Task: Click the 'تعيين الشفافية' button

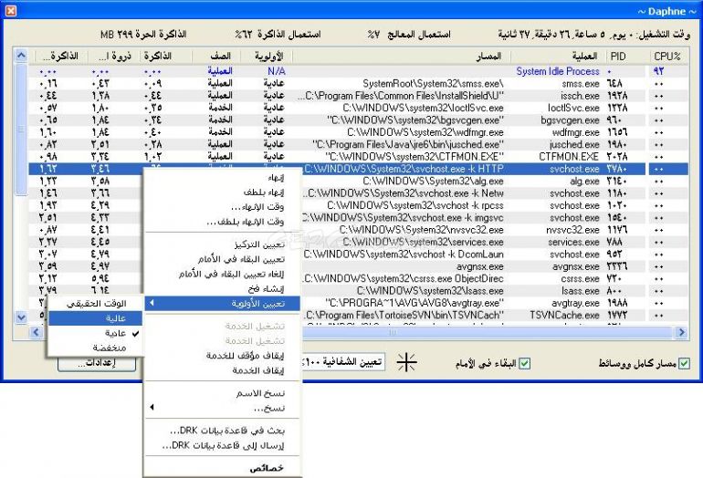Action: [x=342, y=362]
